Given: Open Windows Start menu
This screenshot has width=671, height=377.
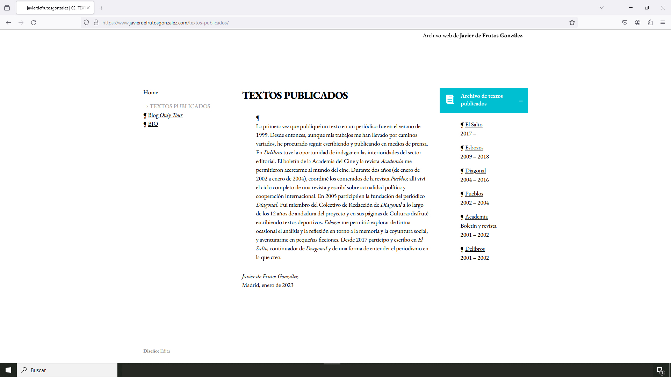Looking at the screenshot, I should [x=8, y=370].
